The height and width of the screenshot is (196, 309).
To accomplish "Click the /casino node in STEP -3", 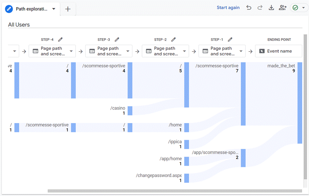I will (130, 111).
